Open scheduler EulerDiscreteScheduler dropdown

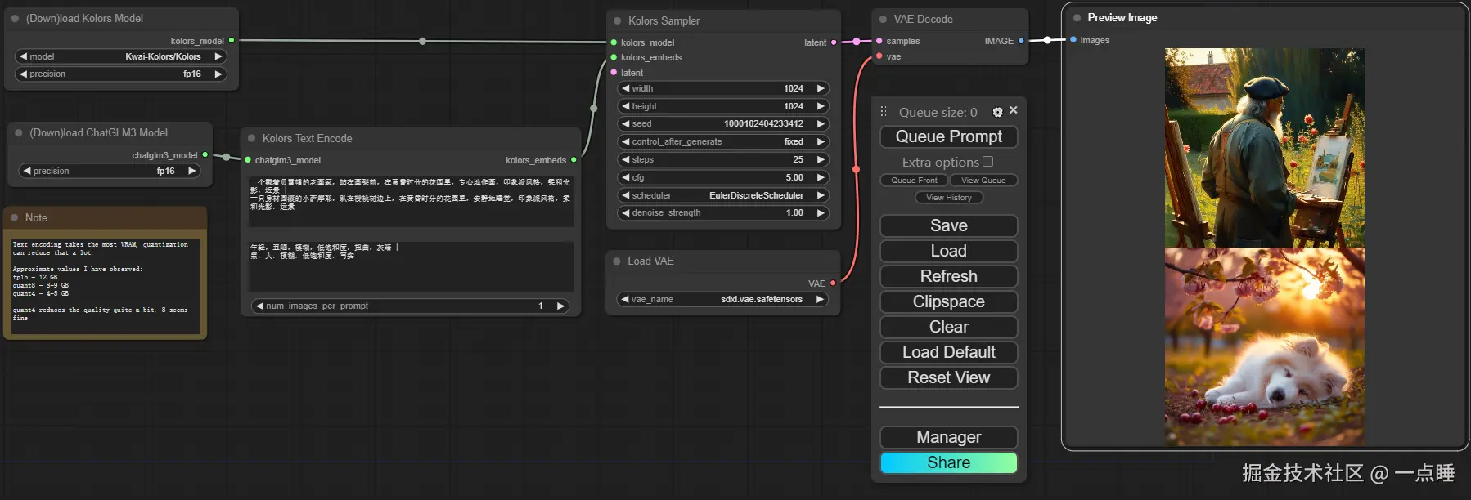click(x=723, y=195)
